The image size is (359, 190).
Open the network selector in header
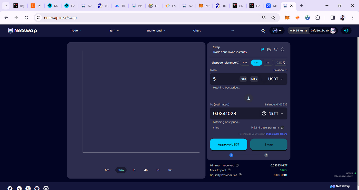point(277,31)
